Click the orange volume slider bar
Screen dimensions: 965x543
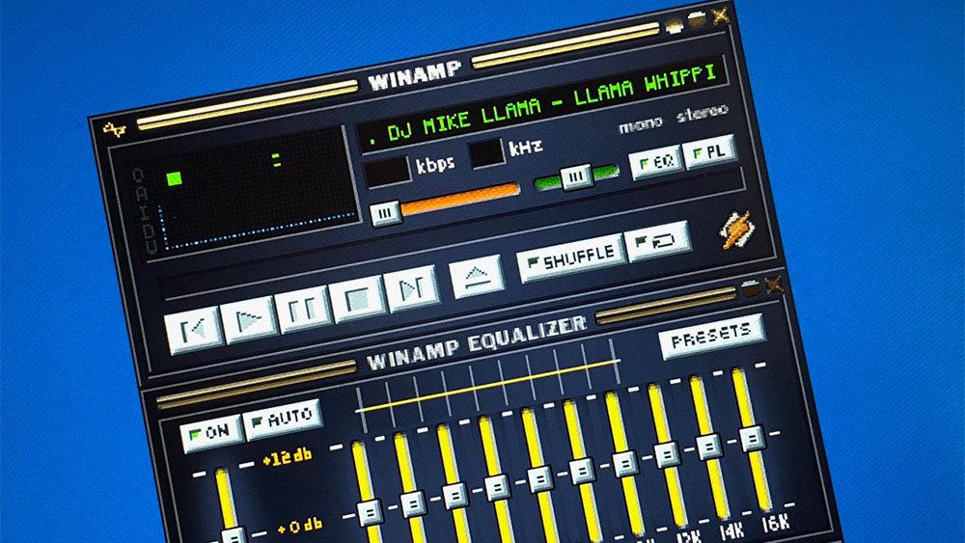coord(460,199)
